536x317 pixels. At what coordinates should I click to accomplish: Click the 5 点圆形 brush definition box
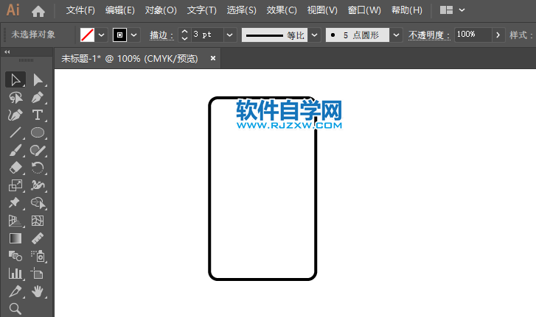pyautogui.click(x=358, y=35)
